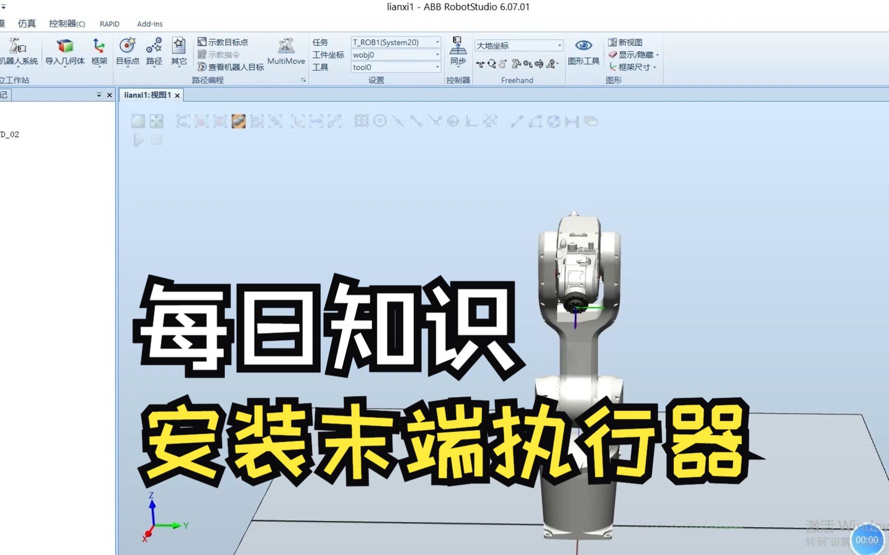Open the 导入几何体 (Import Geometry) tool
This screenshot has height=555, width=889.
click(65, 51)
